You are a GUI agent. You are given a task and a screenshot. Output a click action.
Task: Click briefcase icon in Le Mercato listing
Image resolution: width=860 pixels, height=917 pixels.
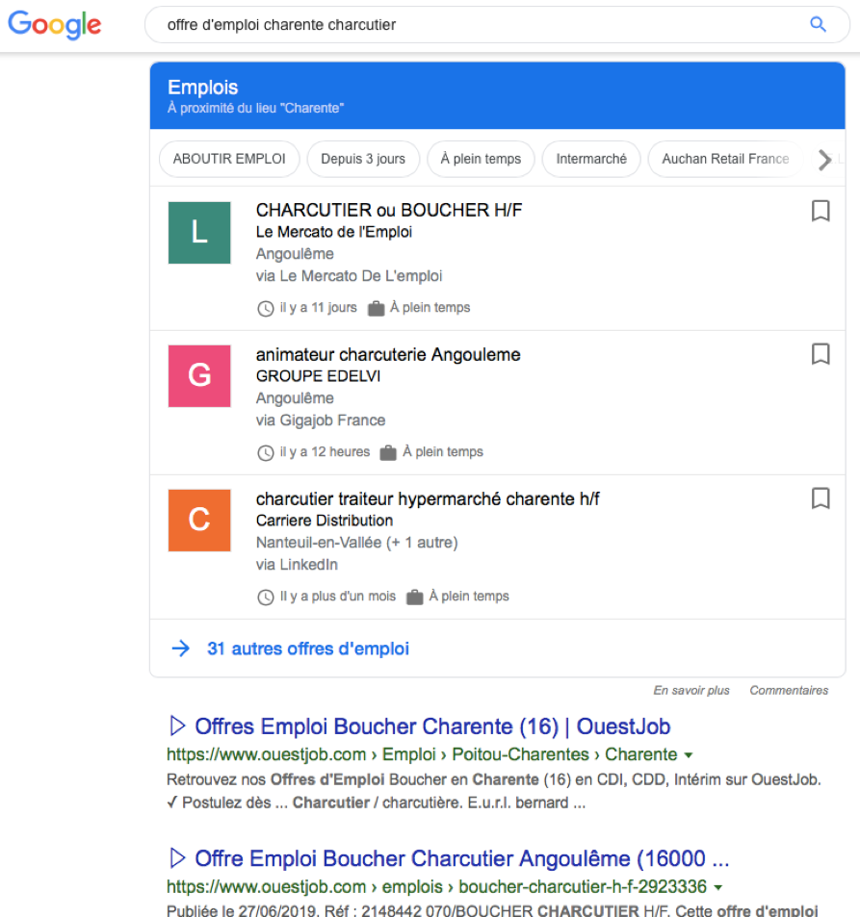pos(376,308)
